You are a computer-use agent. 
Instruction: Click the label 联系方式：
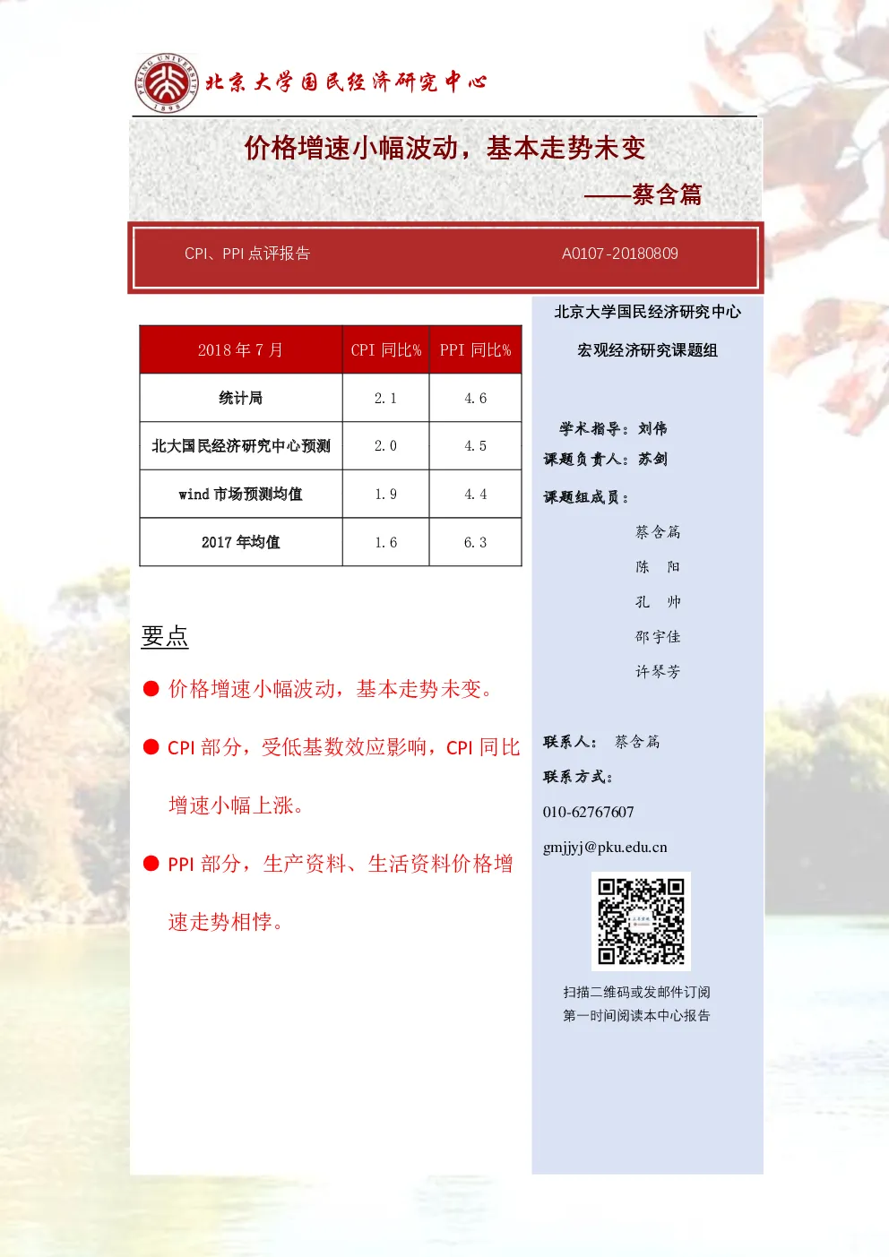(x=578, y=777)
